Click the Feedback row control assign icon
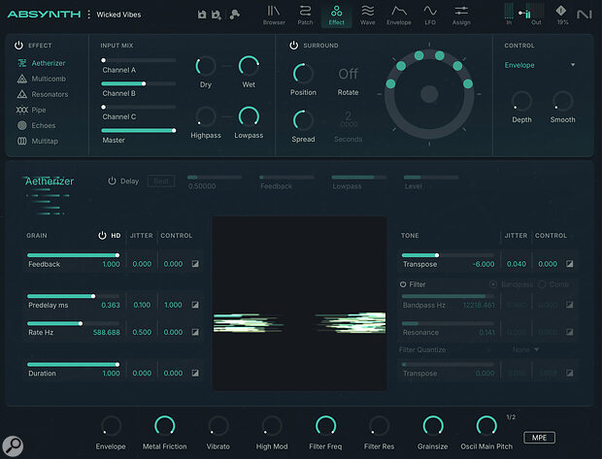This screenshot has height=459, width=602. pos(195,264)
